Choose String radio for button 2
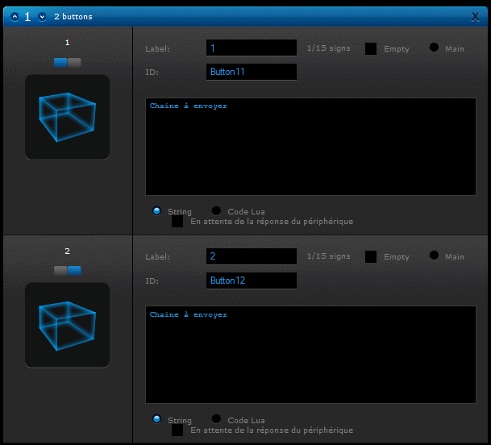Viewport: 491px width, 445px height. tap(156, 419)
